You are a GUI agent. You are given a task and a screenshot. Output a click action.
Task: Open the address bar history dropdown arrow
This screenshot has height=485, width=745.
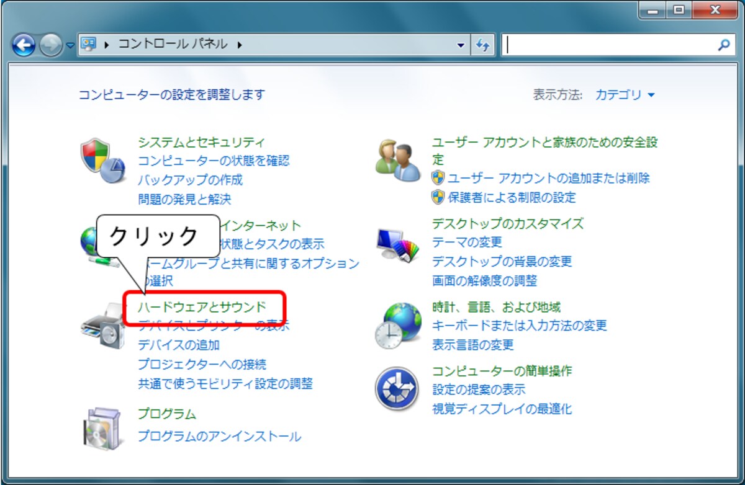click(460, 45)
